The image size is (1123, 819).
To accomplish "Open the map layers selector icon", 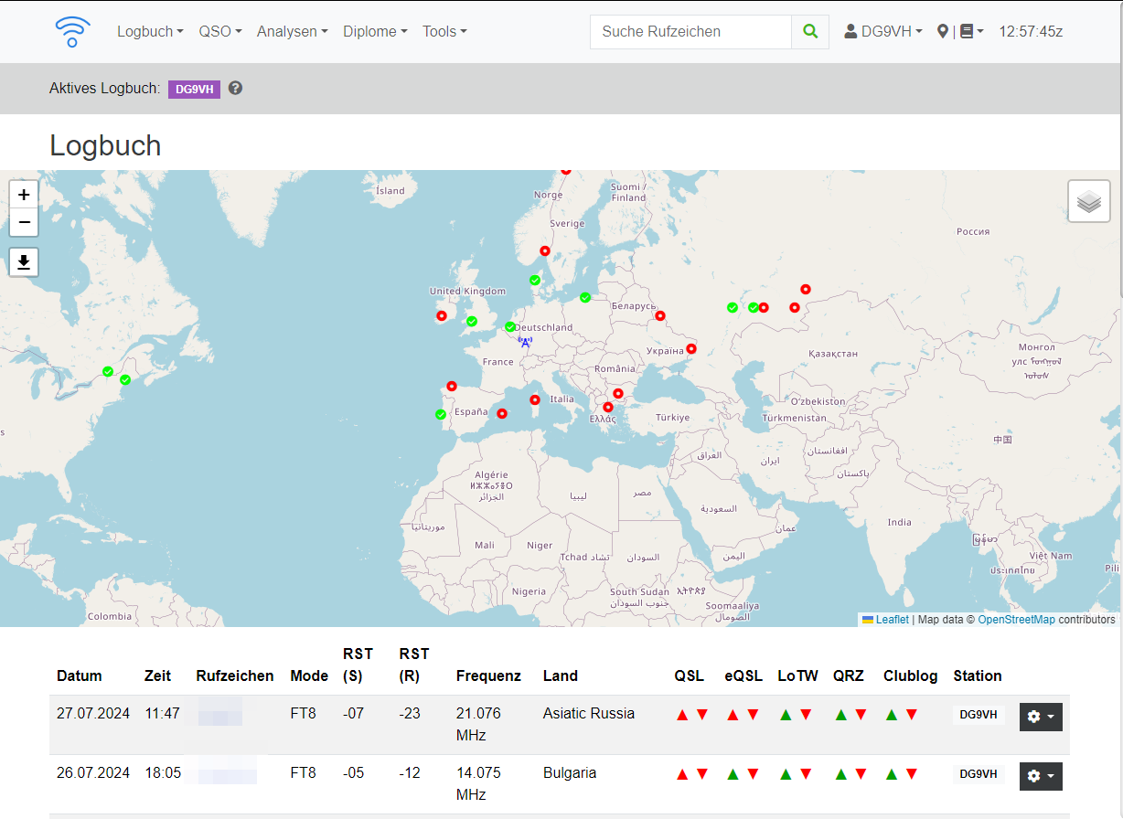I will tap(1088, 201).
